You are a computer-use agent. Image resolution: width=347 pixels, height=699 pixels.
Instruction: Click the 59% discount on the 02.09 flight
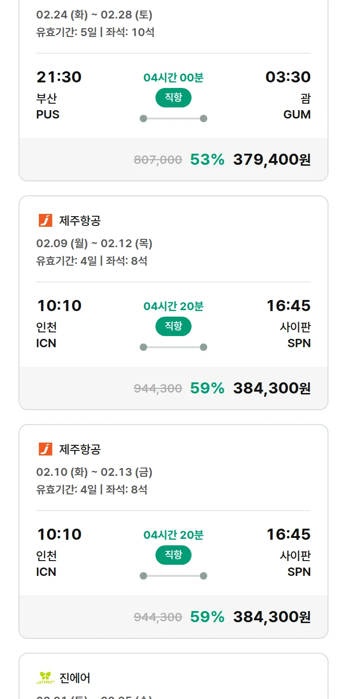207,388
